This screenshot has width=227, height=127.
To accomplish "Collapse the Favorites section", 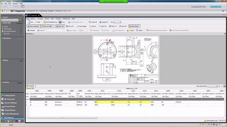I will 2,82.
